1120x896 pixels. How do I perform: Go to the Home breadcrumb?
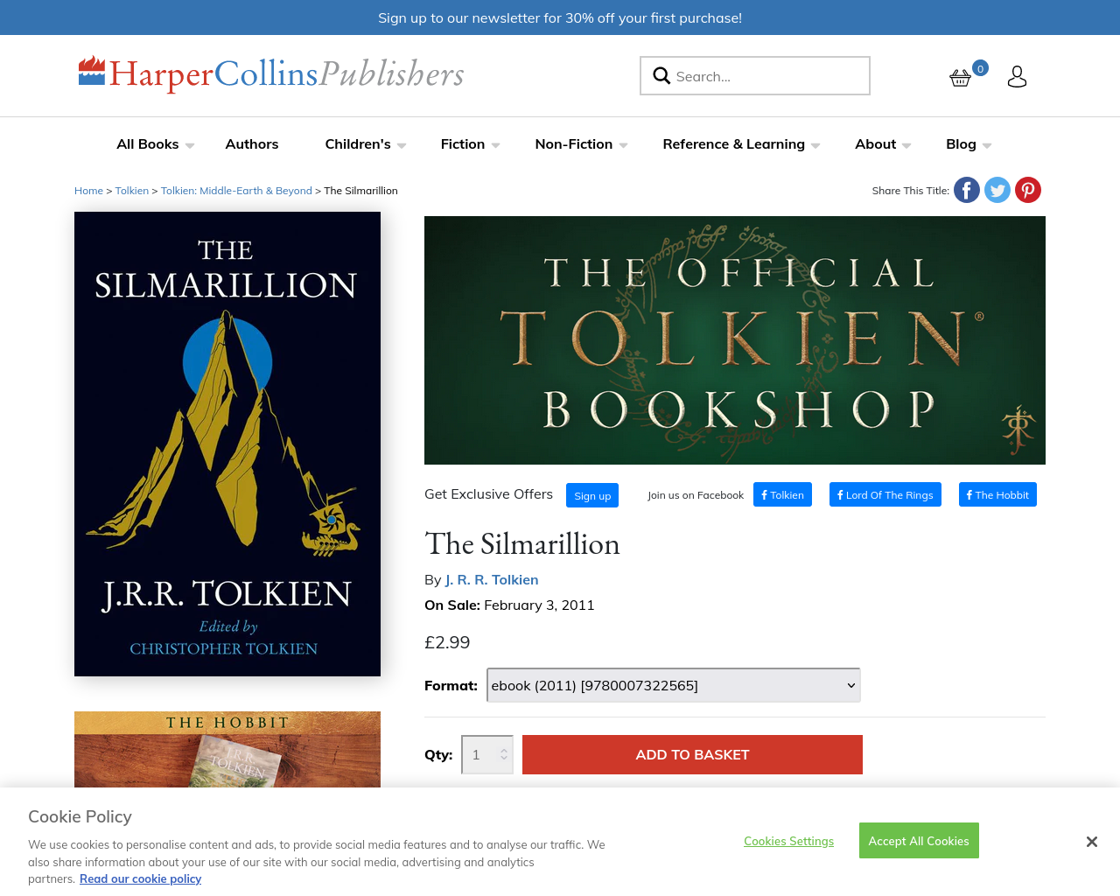tap(88, 191)
